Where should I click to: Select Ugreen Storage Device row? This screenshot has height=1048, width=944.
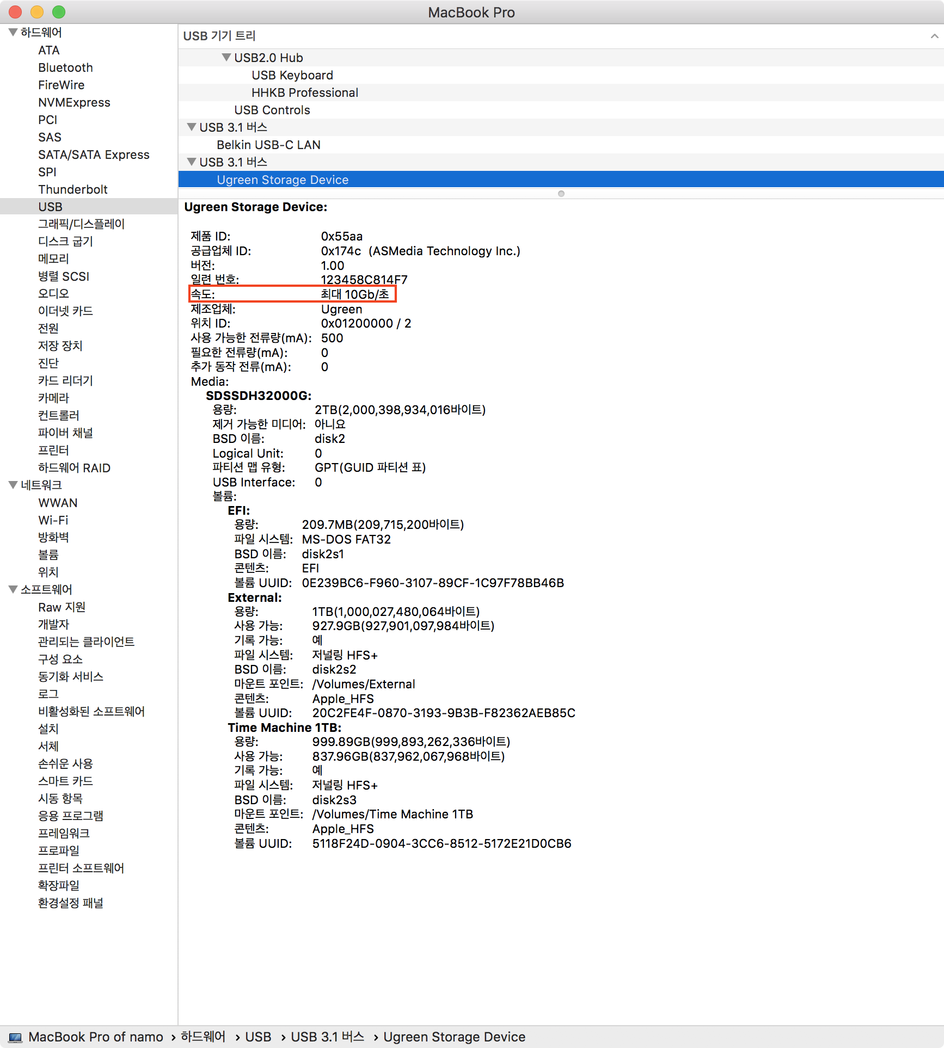pos(561,180)
